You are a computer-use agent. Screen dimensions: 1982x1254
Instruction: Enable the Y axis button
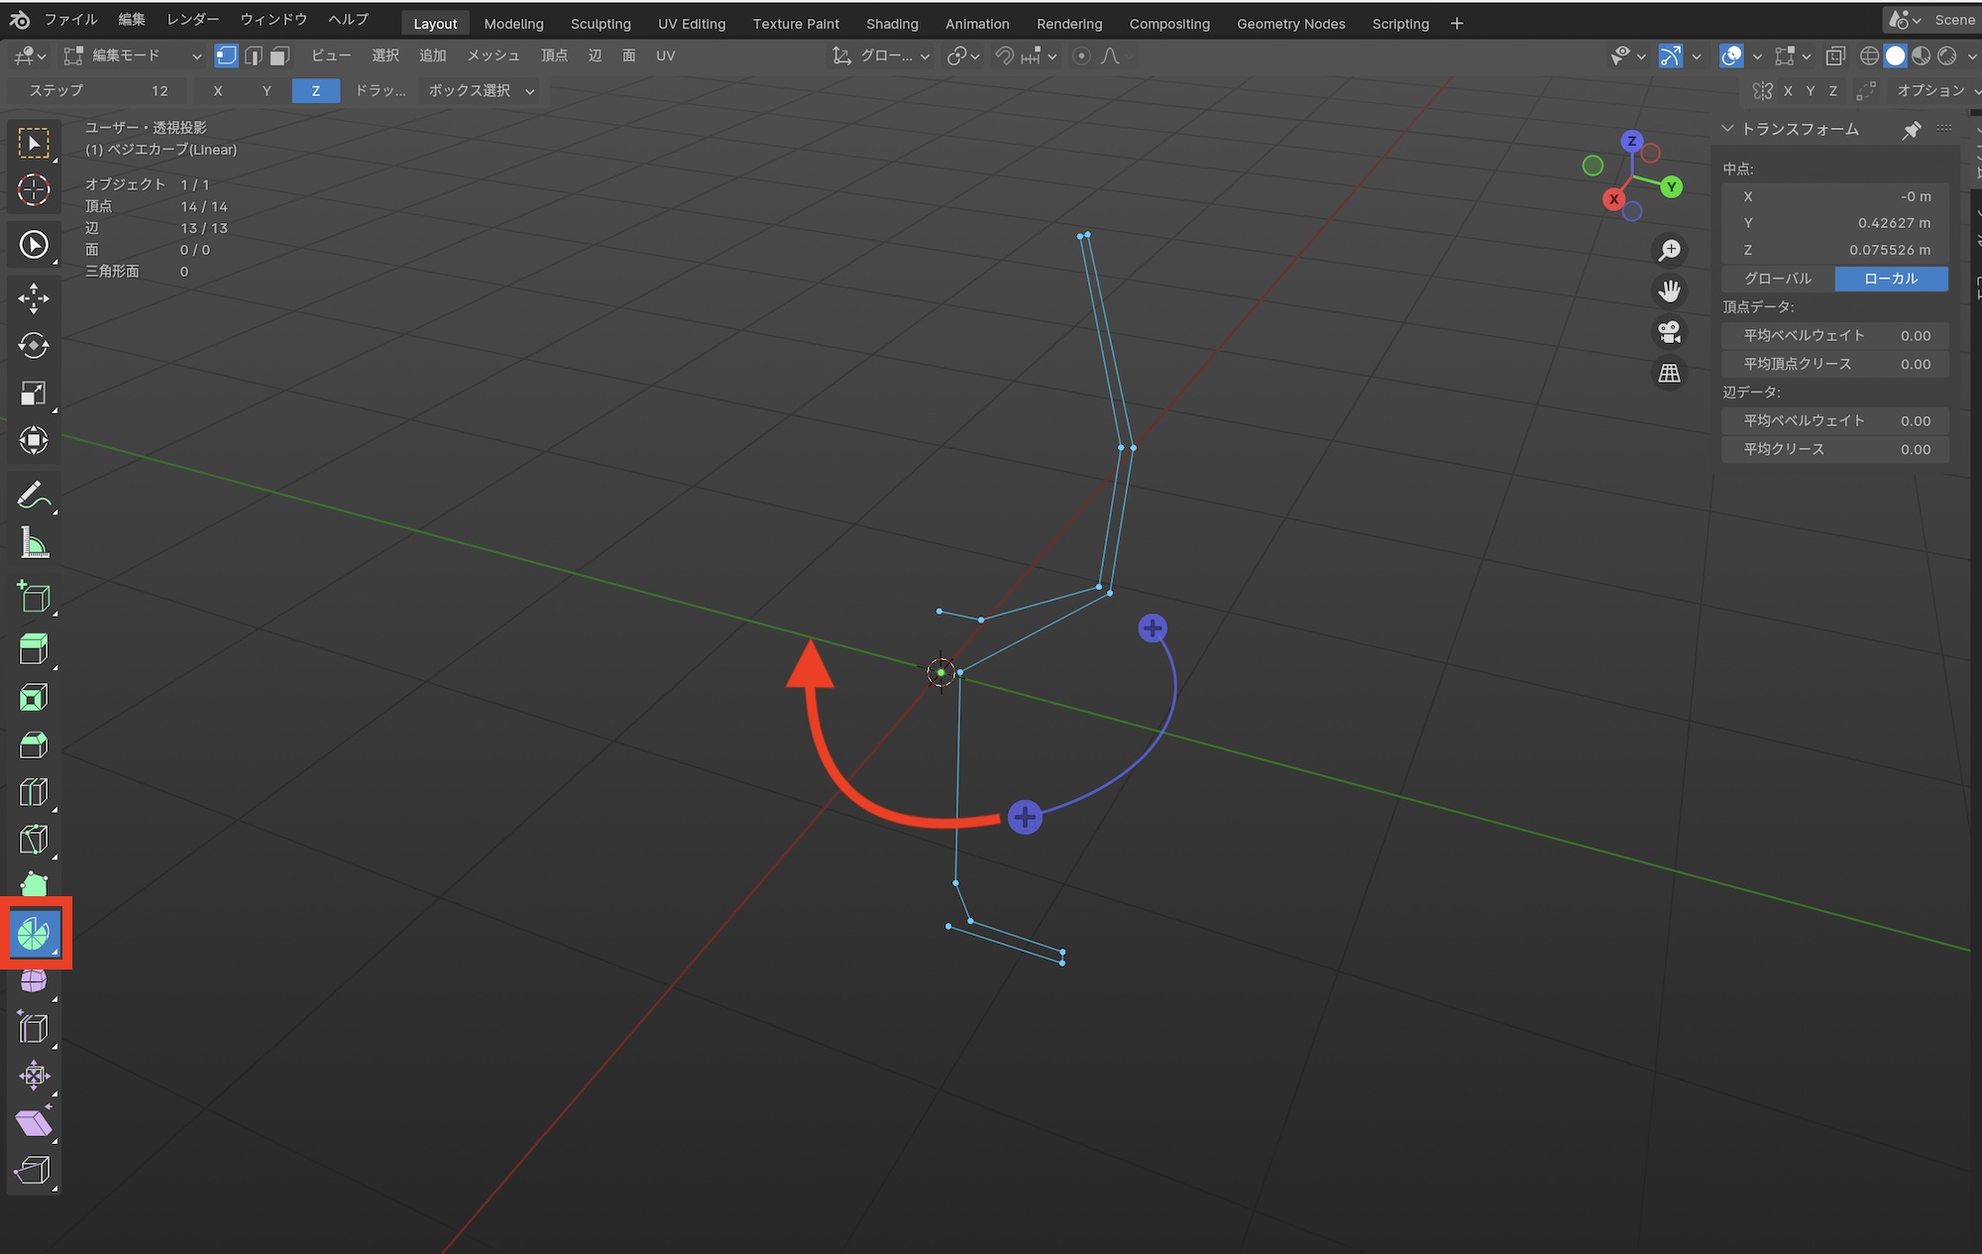pos(266,91)
